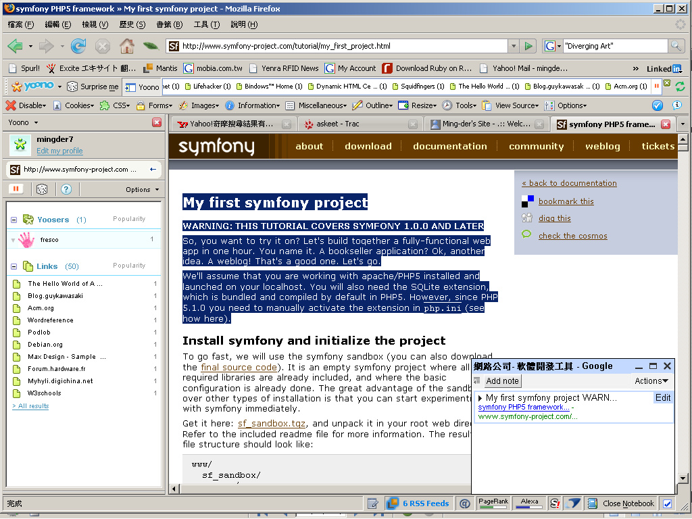Click the horizontal scrollbar left arrow
The height and width of the screenshot is (519, 692).
coord(174,489)
